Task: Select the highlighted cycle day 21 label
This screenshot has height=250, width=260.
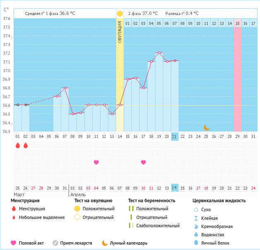Action: pyautogui.click(x=175, y=137)
